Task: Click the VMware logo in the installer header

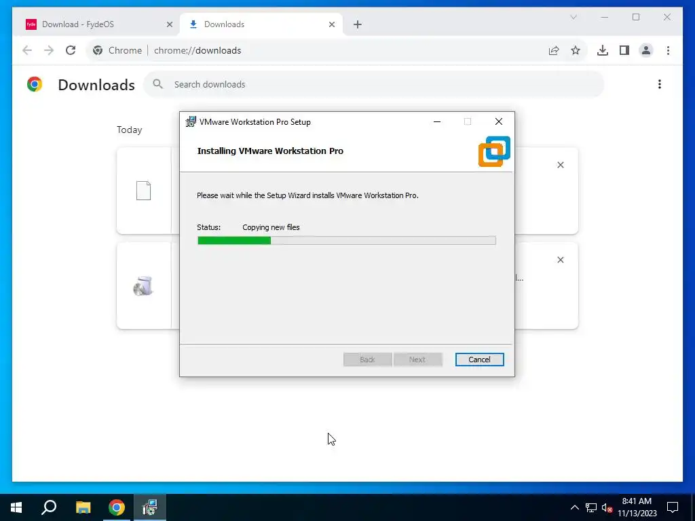Action: point(494,151)
